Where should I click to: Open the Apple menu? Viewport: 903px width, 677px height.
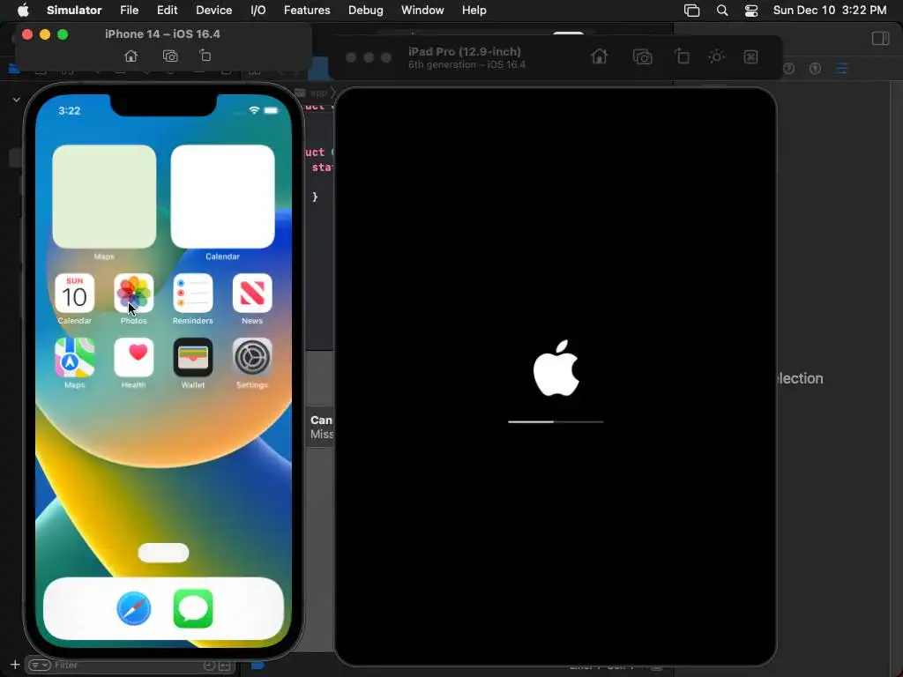23,10
